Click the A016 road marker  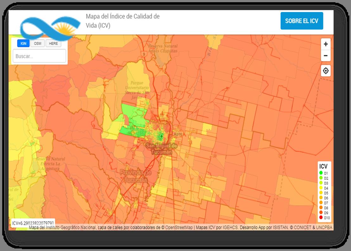pyautogui.click(x=178, y=134)
